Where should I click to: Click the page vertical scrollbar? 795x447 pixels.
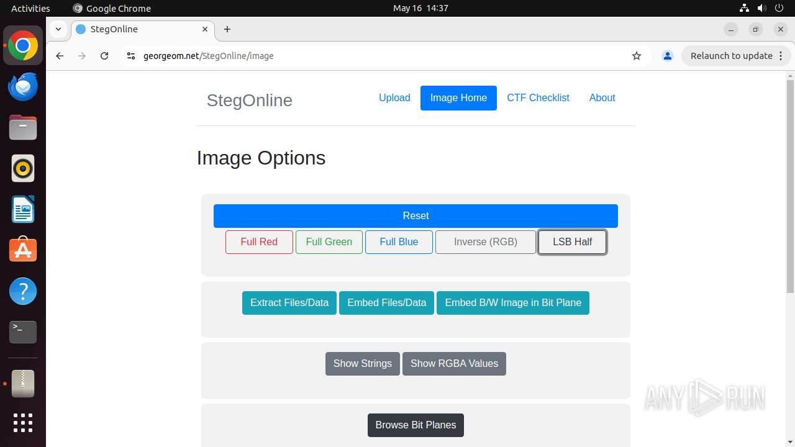[790, 186]
